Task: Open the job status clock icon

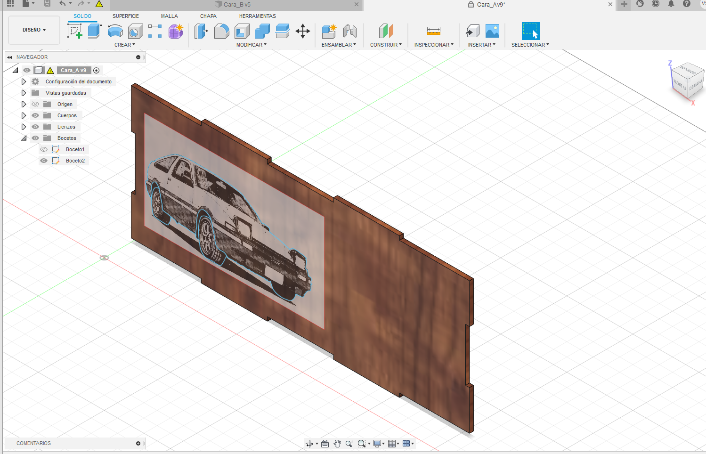Action: click(x=656, y=4)
